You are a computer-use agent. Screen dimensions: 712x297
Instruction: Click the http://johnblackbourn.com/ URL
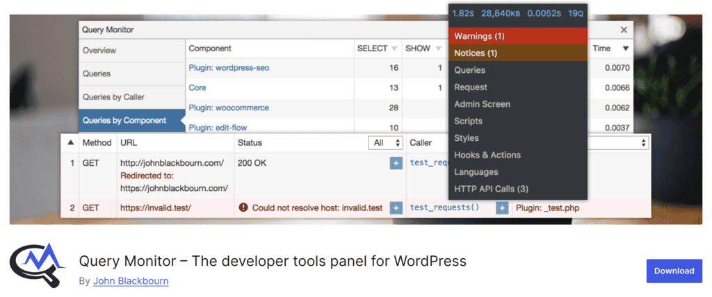172,163
